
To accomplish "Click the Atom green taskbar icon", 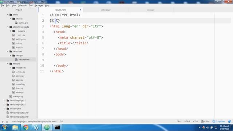I will pyautogui.click(x=47, y=127).
